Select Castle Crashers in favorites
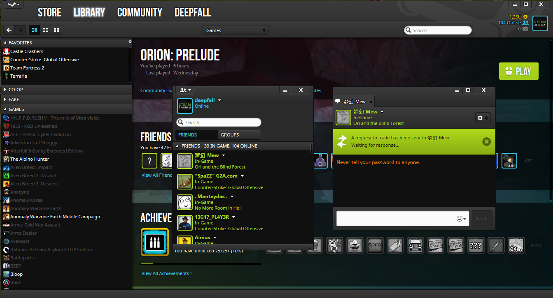553x298 pixels. [x=27, y=51]
